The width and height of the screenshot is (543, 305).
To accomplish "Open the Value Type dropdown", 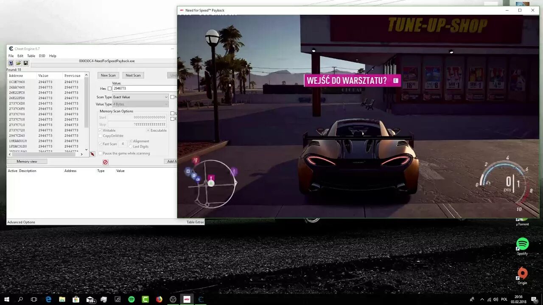I will [140, 104].
